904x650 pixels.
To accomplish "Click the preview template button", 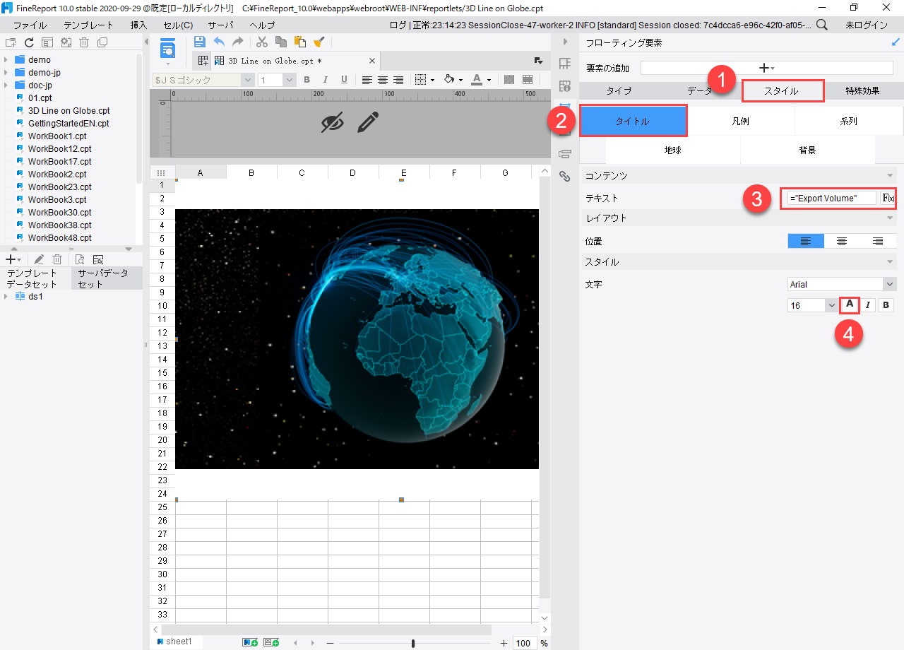I will [x=167, y=49].
